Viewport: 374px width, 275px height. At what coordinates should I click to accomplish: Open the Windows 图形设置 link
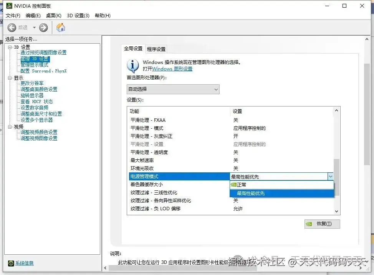(172, 69)
